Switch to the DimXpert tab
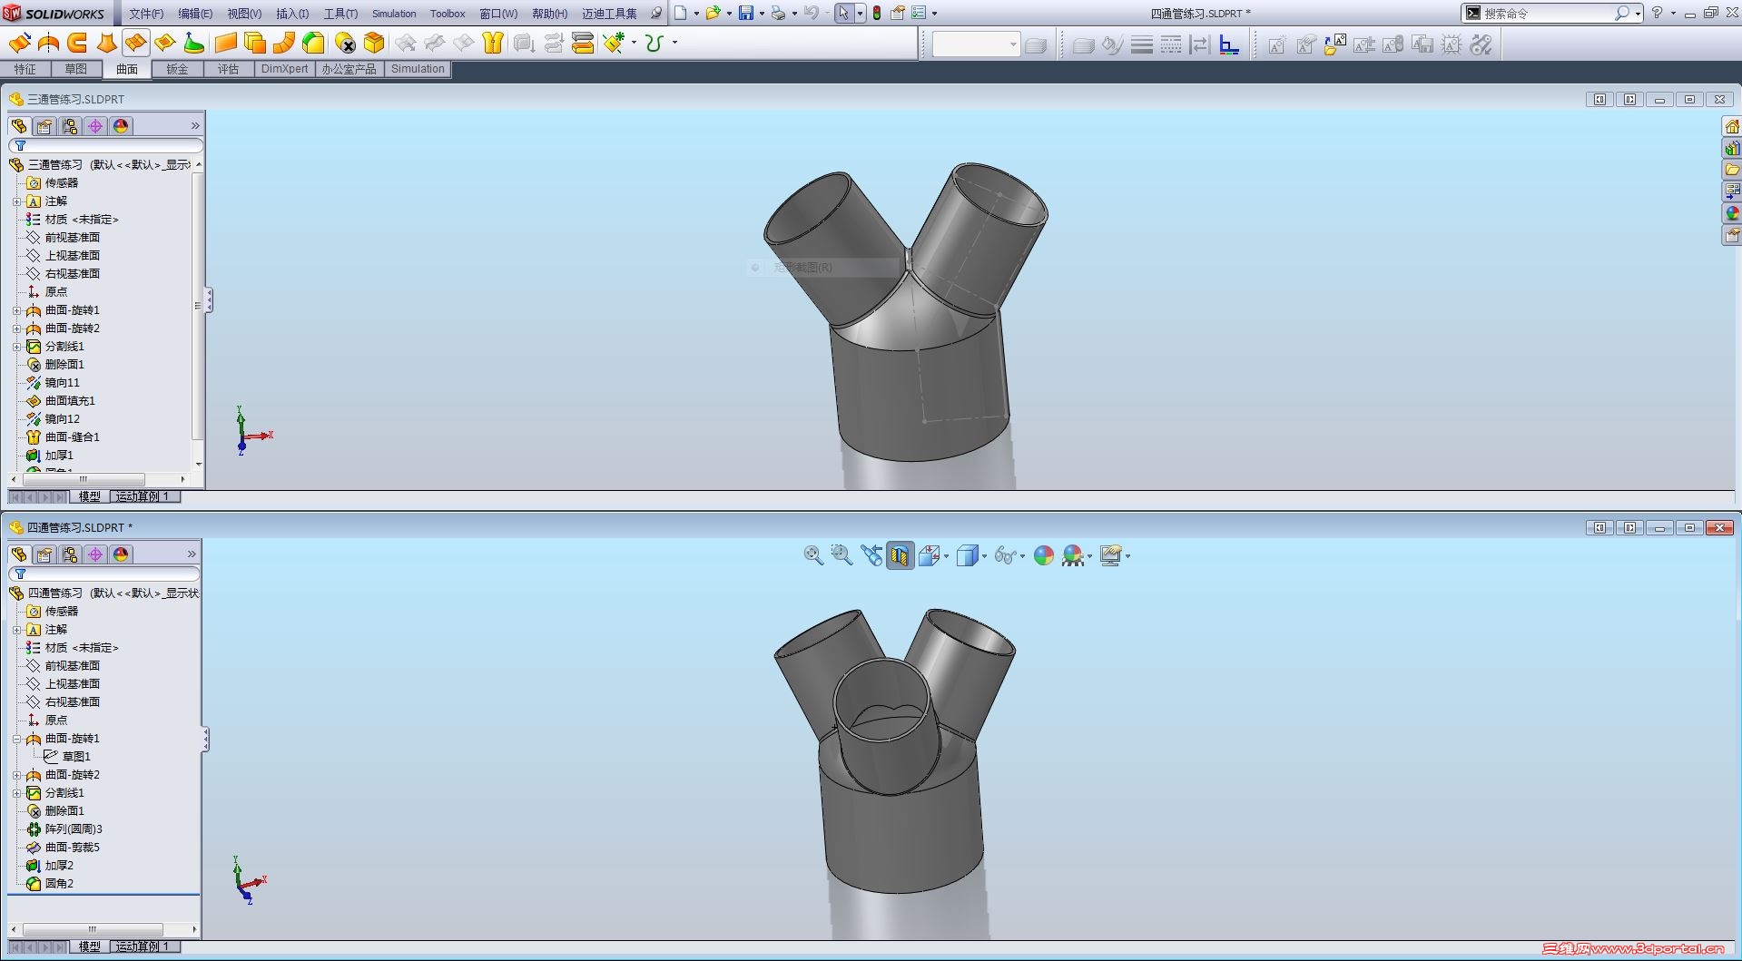 click(x=284, y=69)
